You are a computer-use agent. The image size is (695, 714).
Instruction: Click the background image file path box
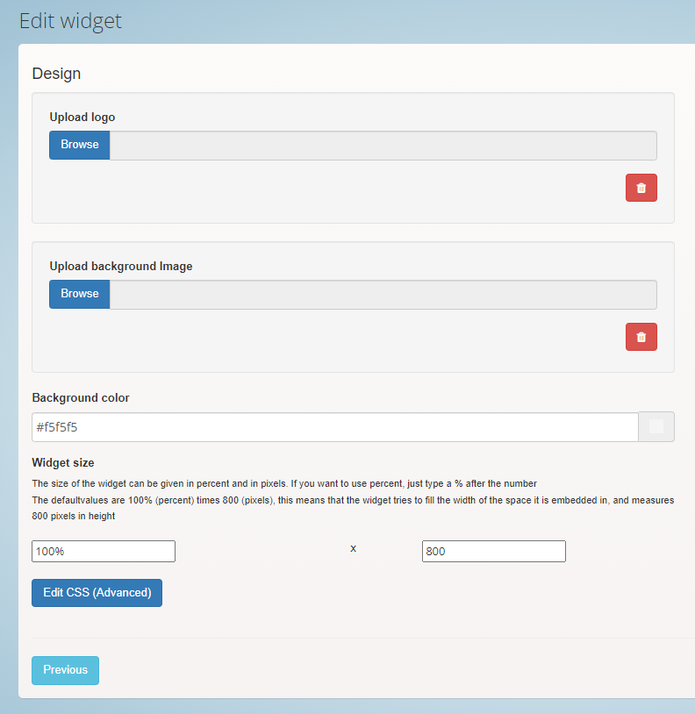pos(383,294)
